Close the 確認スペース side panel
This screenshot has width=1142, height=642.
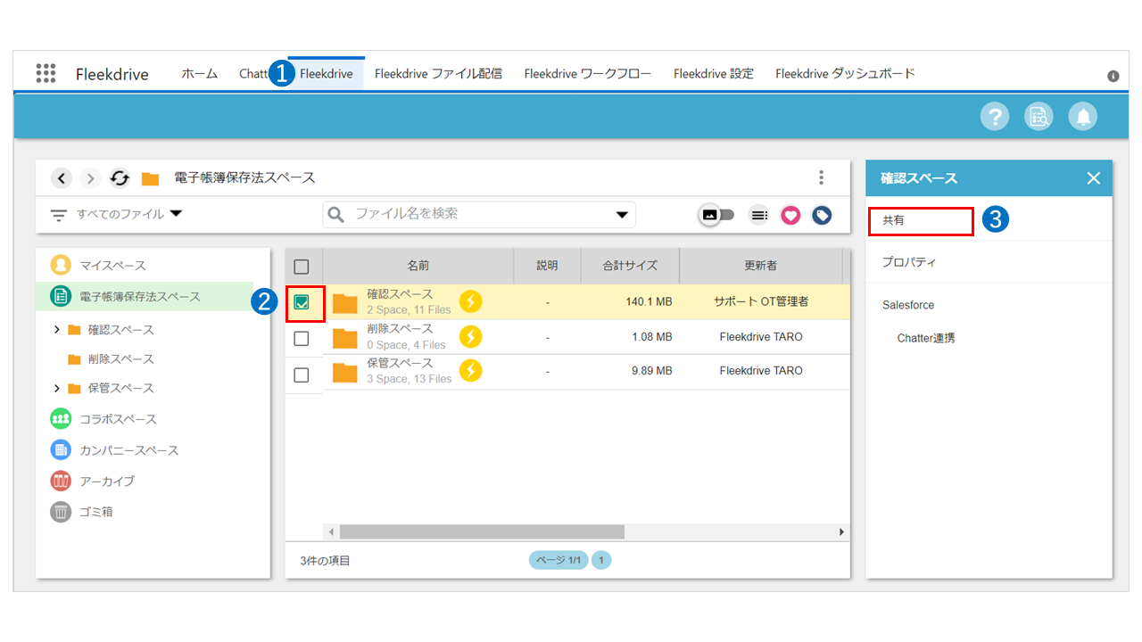(x=1094, y=178)
